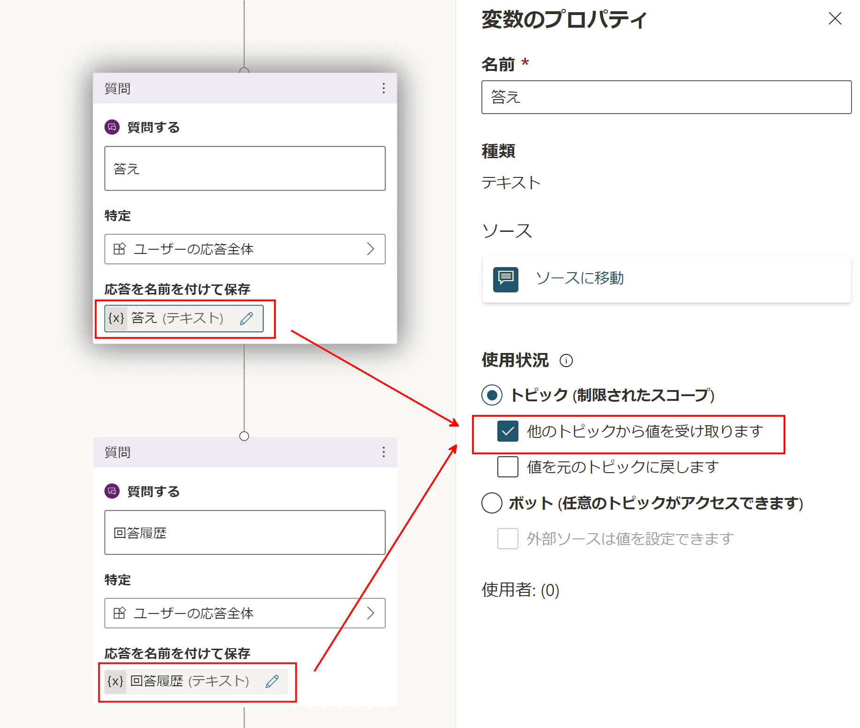Click the 名前 input field with 答え
Image resolution: width=860 pixels, height=728 pixels.
coord(666,97)
